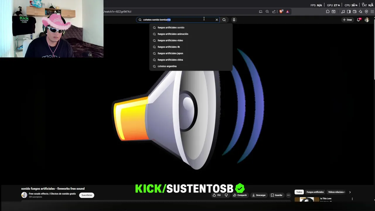Open browser extensions puzzle icon
The height and width of the screenshot is (211, 375).
coord(328,11)
